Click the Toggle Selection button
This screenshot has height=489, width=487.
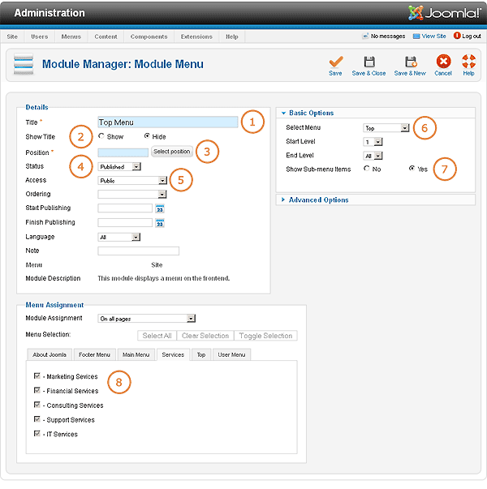pos(265,336)
